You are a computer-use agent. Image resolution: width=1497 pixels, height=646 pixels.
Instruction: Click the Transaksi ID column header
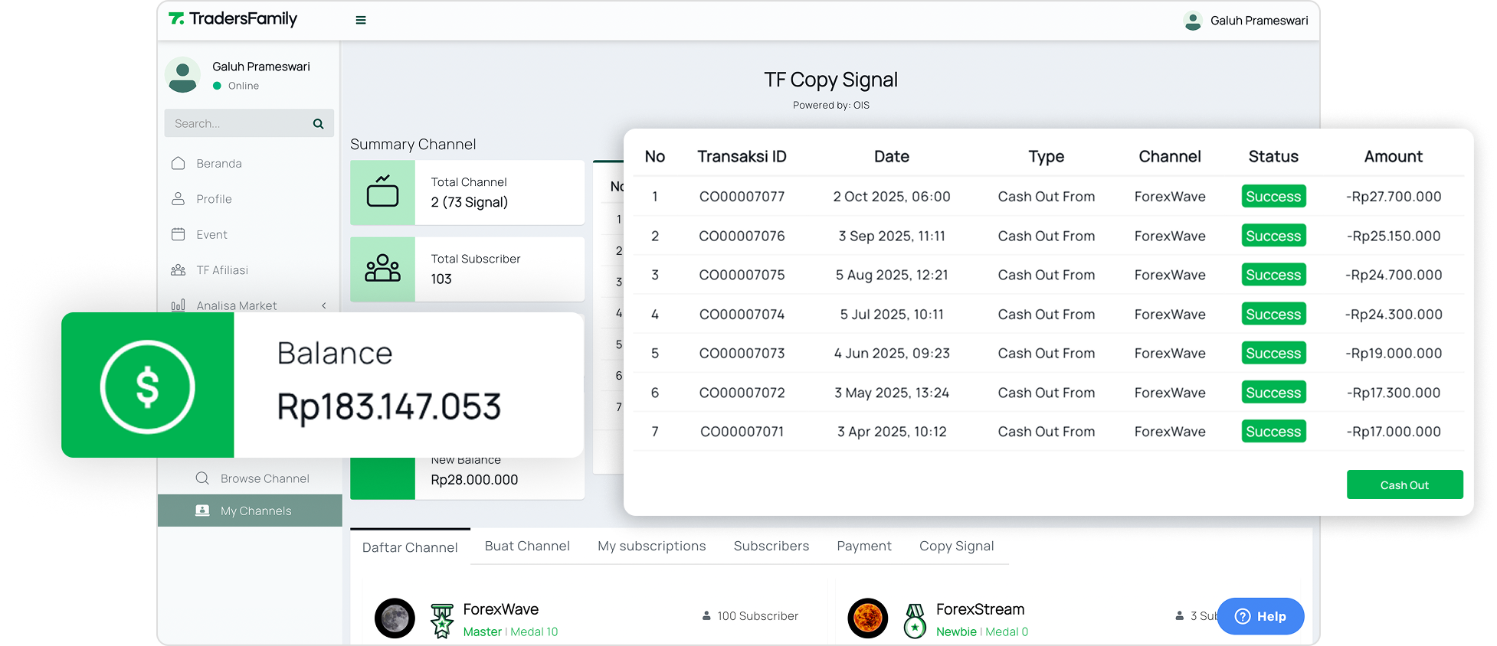(x=742, y=157)
